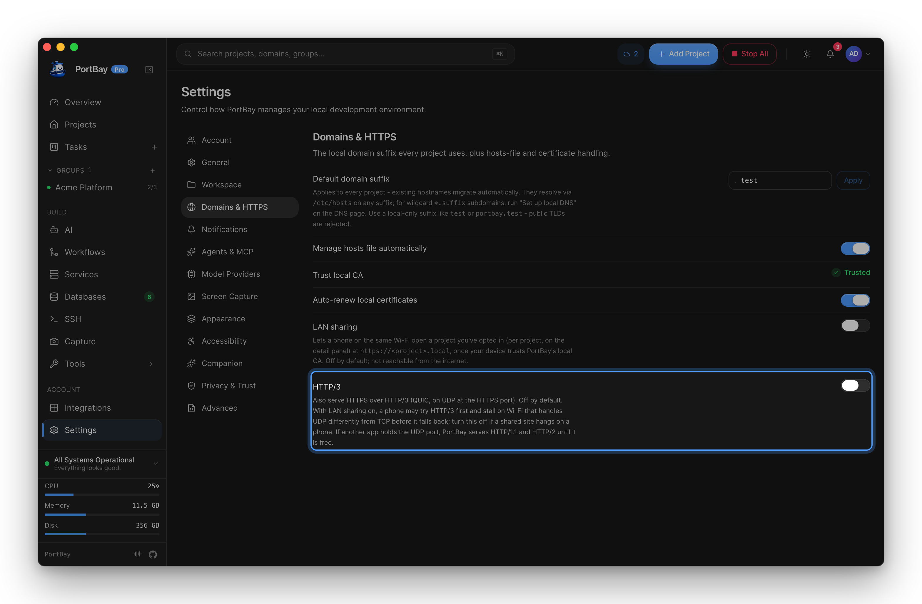922x604 pixels.
Task: Select Domains & HTTPS tab
Action: pyautogui.click(x=240, y=207)
